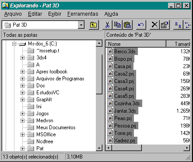Open the Pat 3D folder dropdown
Screen dimensions: 193x162
click(81, 25)
